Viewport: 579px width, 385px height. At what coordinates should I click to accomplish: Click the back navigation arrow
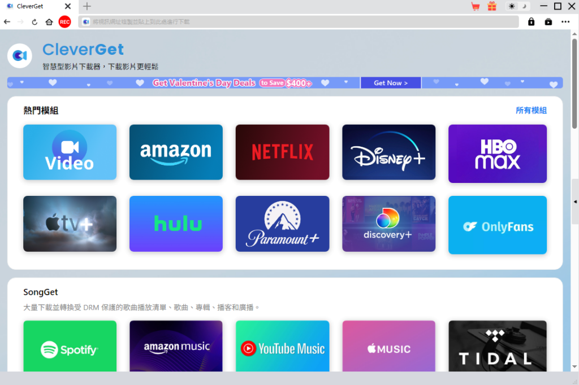point(7,21)
